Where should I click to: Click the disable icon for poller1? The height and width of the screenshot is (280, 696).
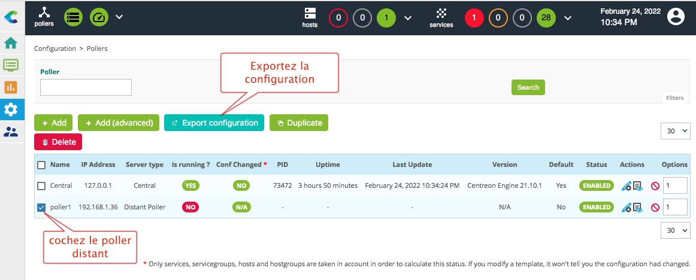coord(655,208)
